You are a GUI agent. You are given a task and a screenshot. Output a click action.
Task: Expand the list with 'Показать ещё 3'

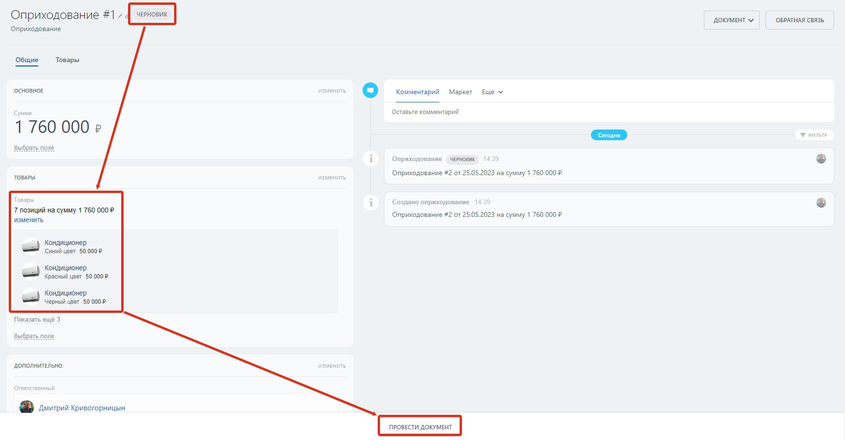pyautogui.click(x=37, y=319)
